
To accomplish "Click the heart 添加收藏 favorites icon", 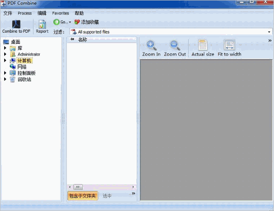I will pos(77,22).
